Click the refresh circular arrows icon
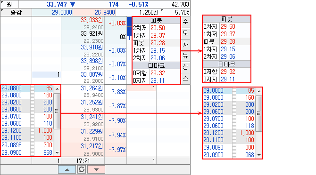 82,169
